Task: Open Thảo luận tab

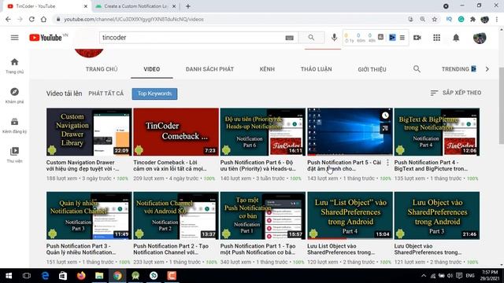Action: click(317, 69)
